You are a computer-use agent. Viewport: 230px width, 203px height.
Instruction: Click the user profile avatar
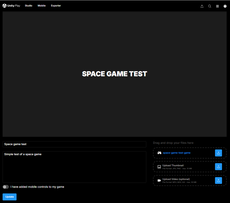(x=225, y=6)
